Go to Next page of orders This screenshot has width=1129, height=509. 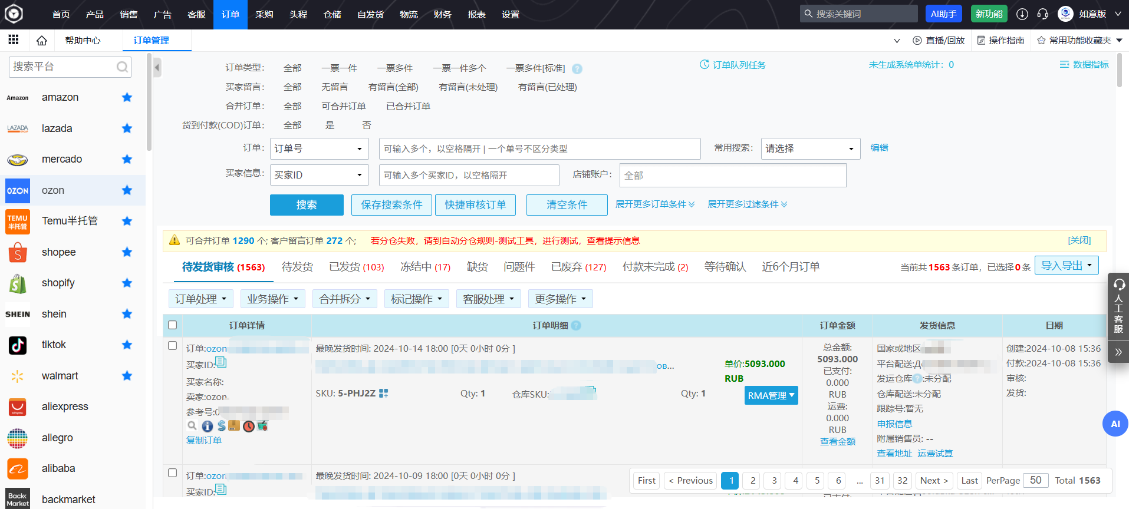point(934,481)
